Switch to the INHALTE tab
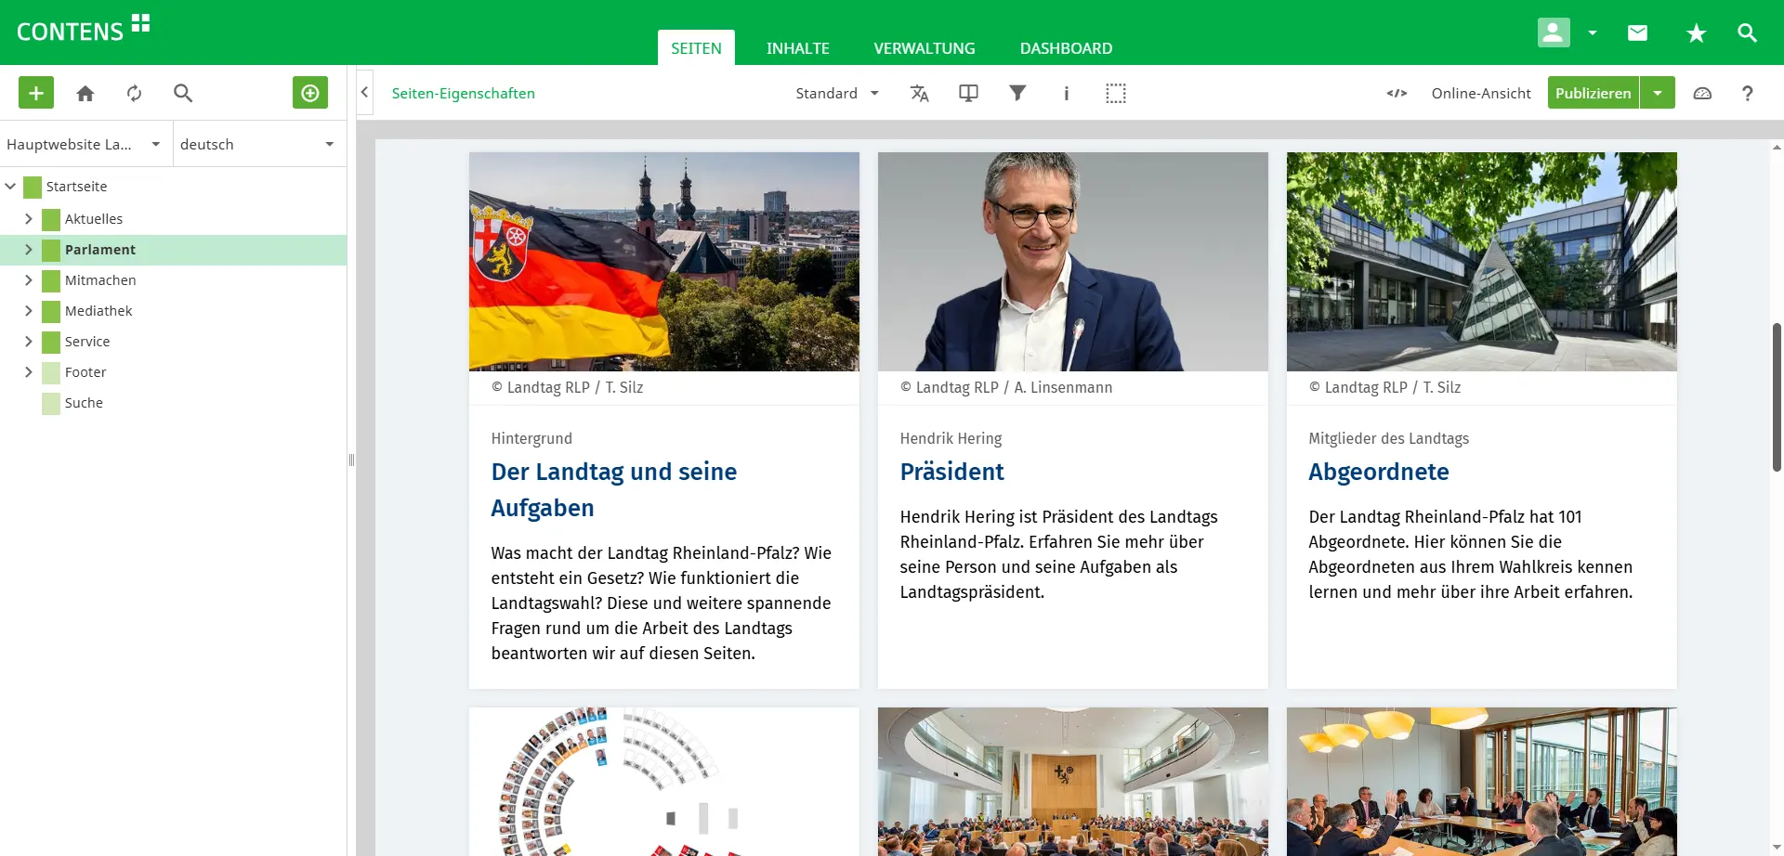This screenshot has width=1784, height=856. [797, 48]
